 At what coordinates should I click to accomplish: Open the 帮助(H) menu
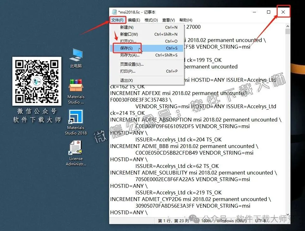(186, 20)
